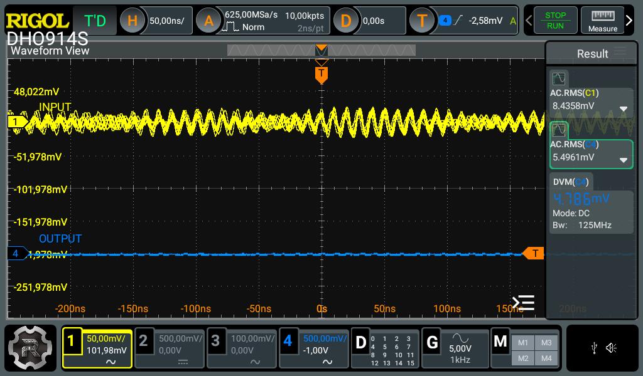Click the trigger sweep mode A letter
The width and height of the screenshot is (643, 376).
click(512, 21)
